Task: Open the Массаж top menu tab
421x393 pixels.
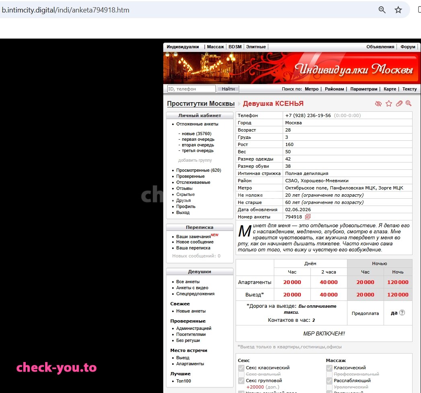Action: [x=216, y=47]
